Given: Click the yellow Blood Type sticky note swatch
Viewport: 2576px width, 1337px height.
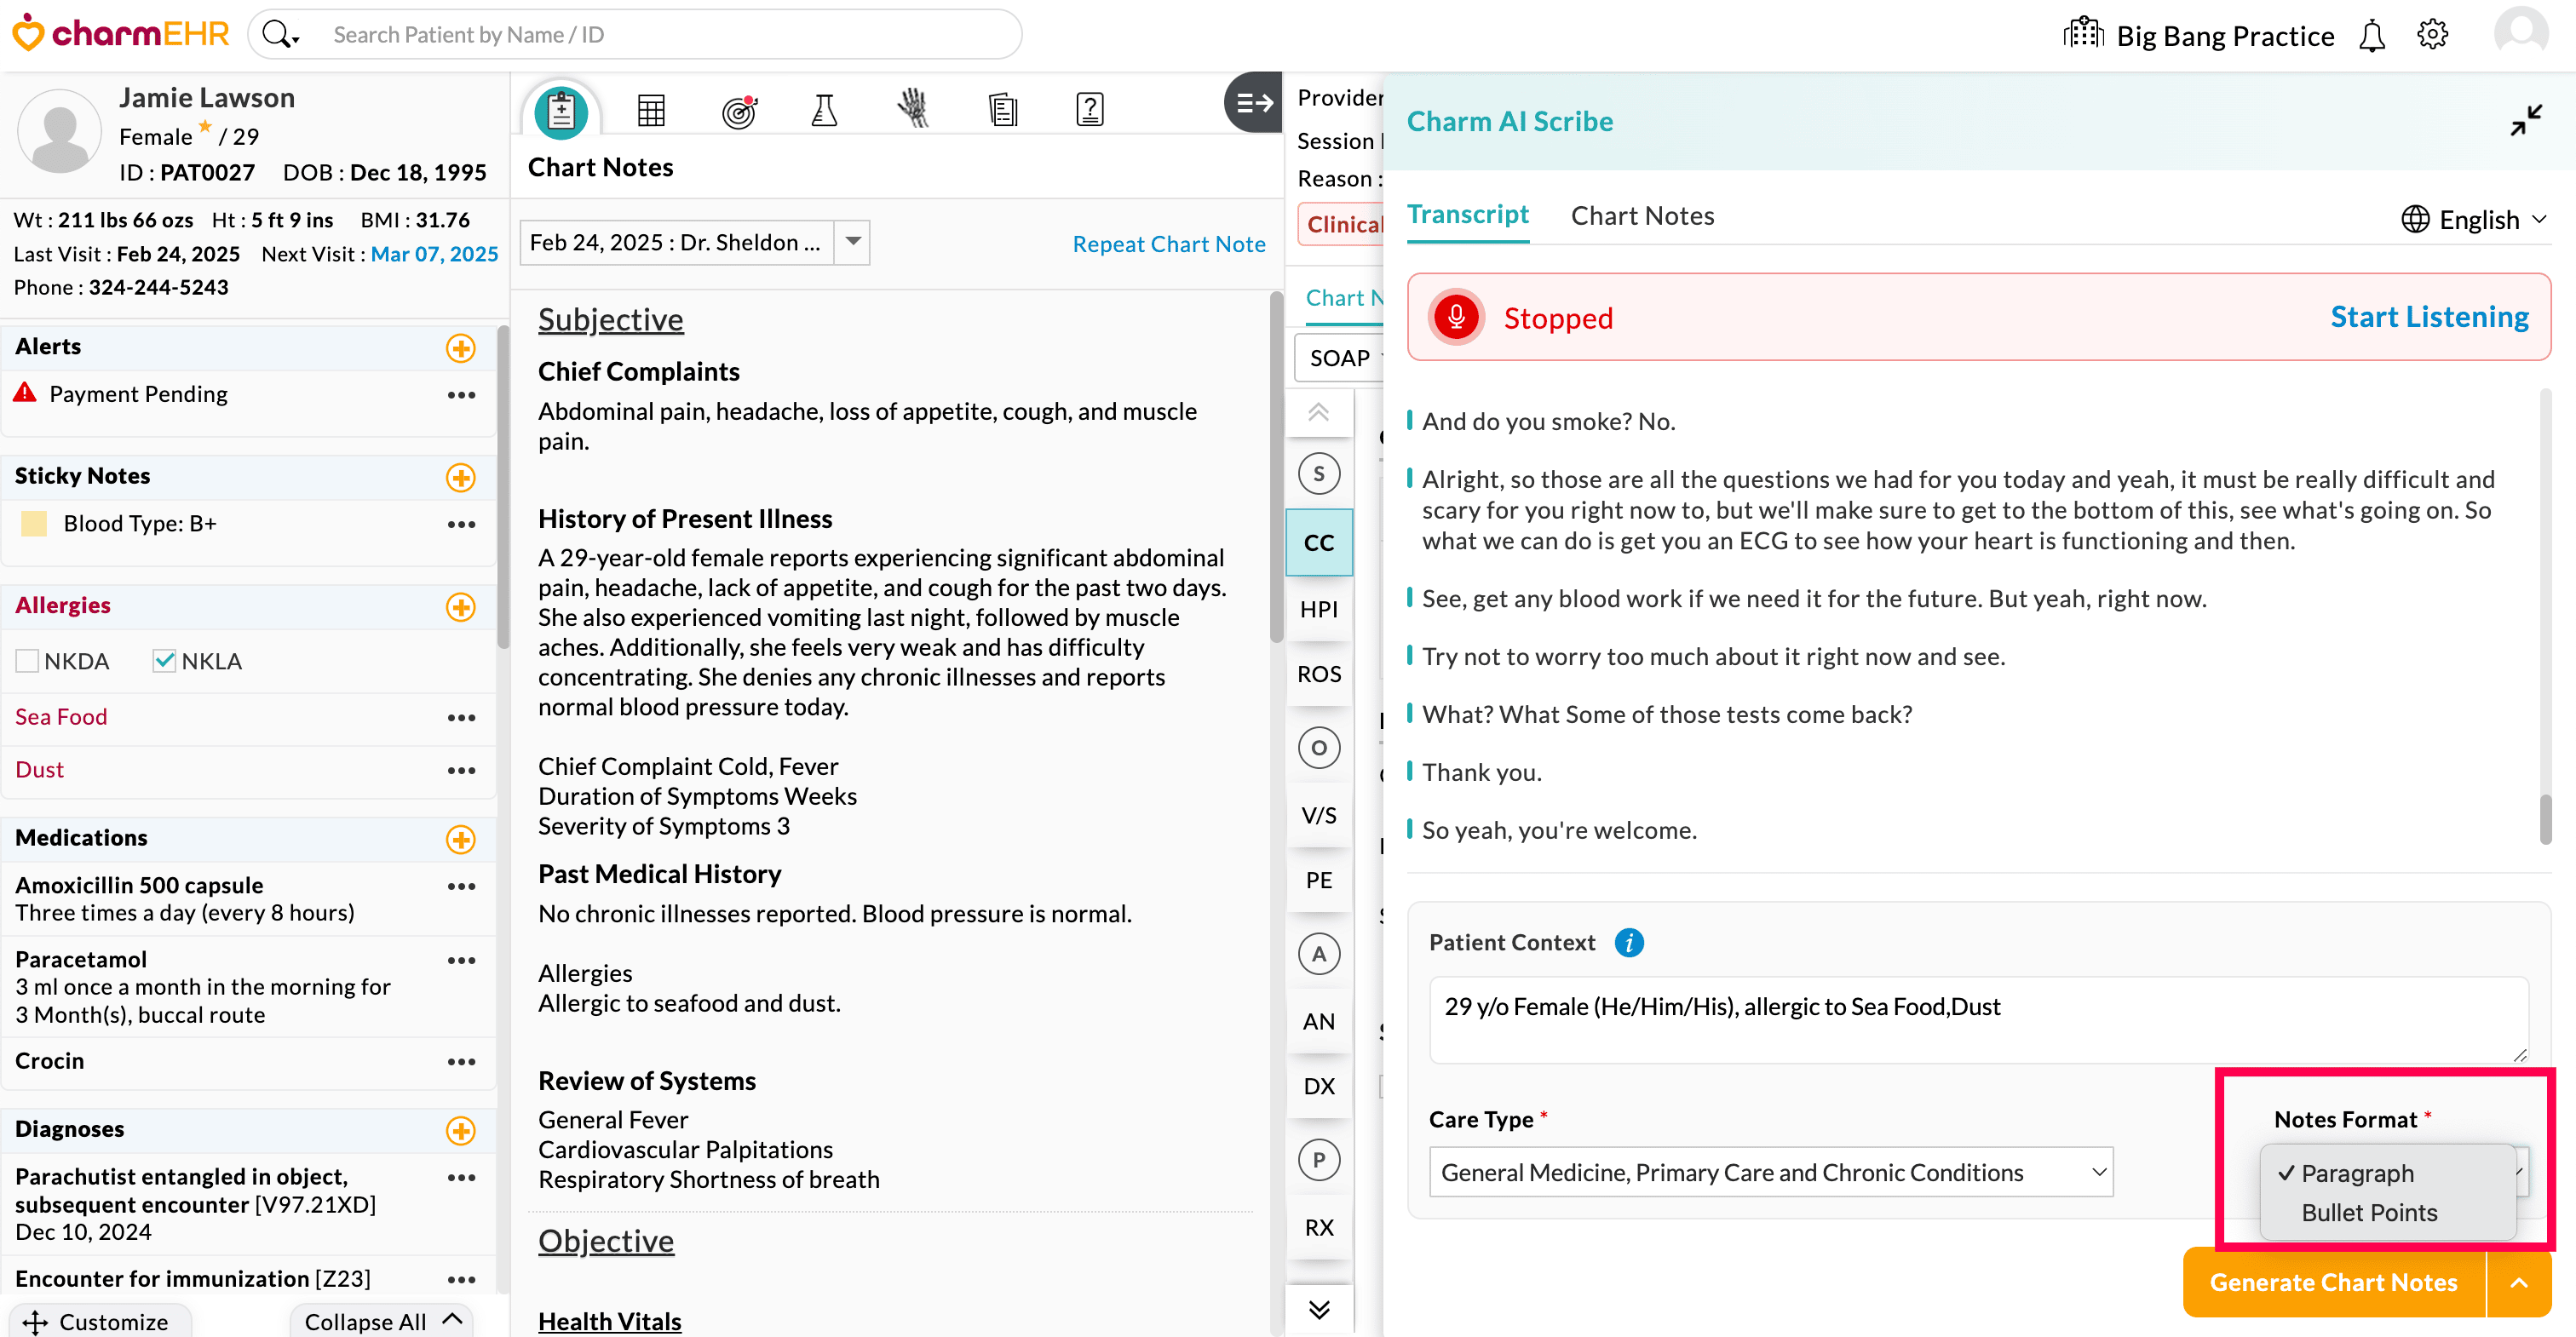Looking at the screenshot, I should click(33, 522).
